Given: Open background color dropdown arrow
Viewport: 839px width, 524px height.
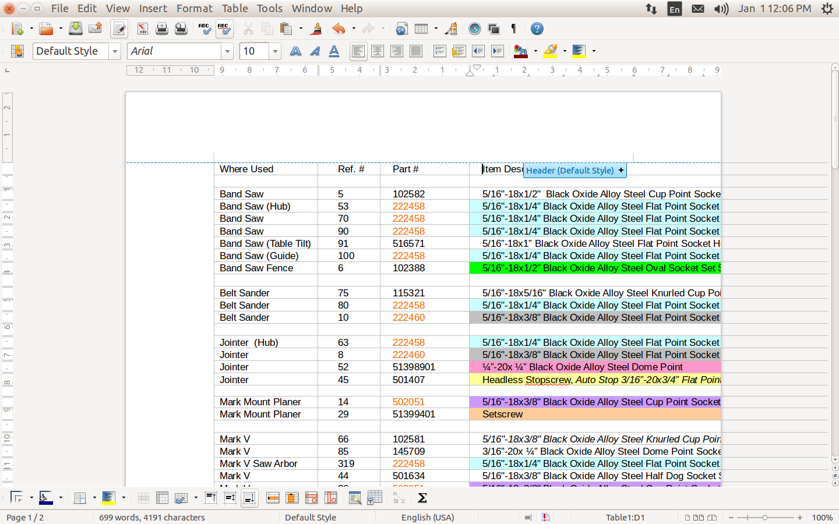Looking at the screenshot, I should click(594, 51).
